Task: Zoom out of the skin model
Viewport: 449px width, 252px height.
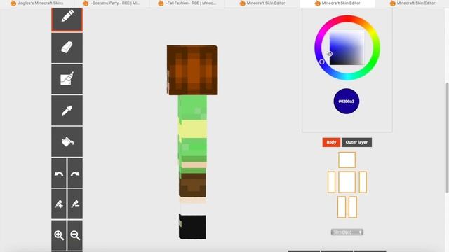Action: [75, 235]
